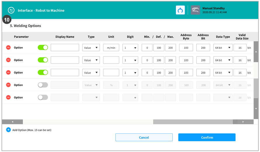Remove the second Option row with red minus
The width and height of the screenshot is (260, 152).
[8, 60]
